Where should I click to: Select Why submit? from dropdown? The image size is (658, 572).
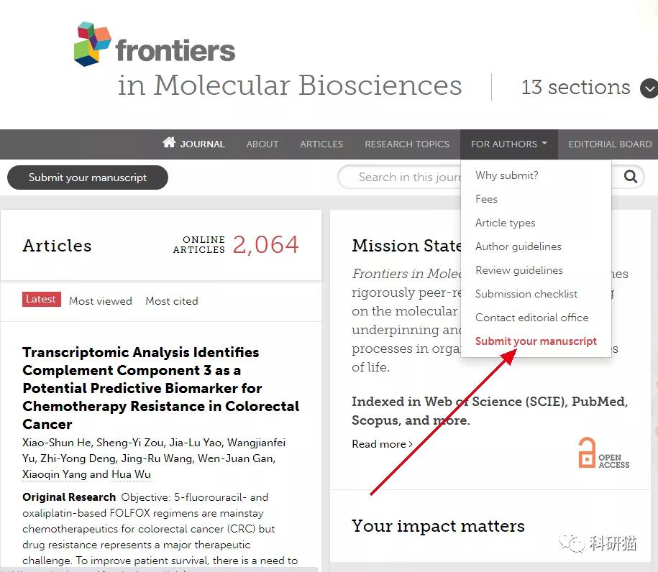click(x=507, y=175)
